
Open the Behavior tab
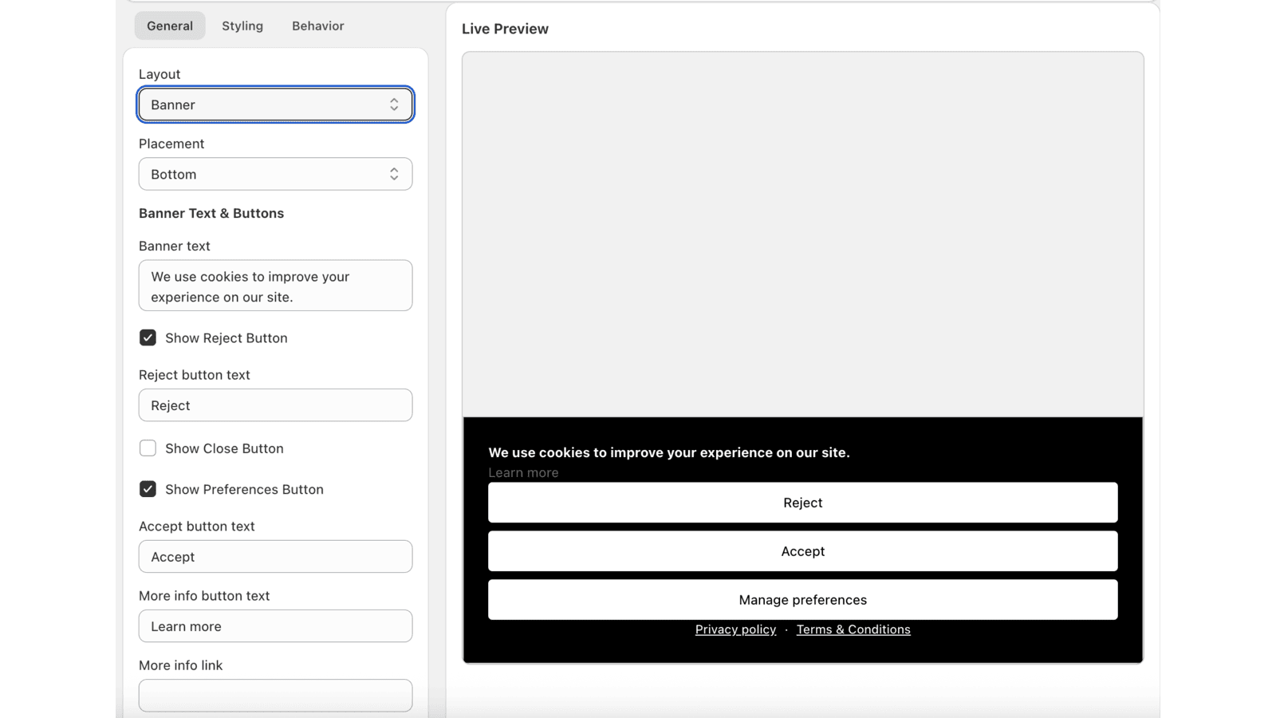click(318, 26)
